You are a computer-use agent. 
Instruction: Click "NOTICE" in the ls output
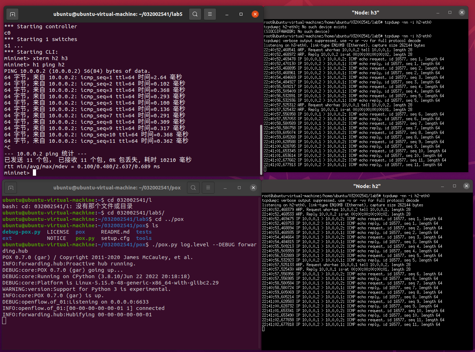pos(57,238)
